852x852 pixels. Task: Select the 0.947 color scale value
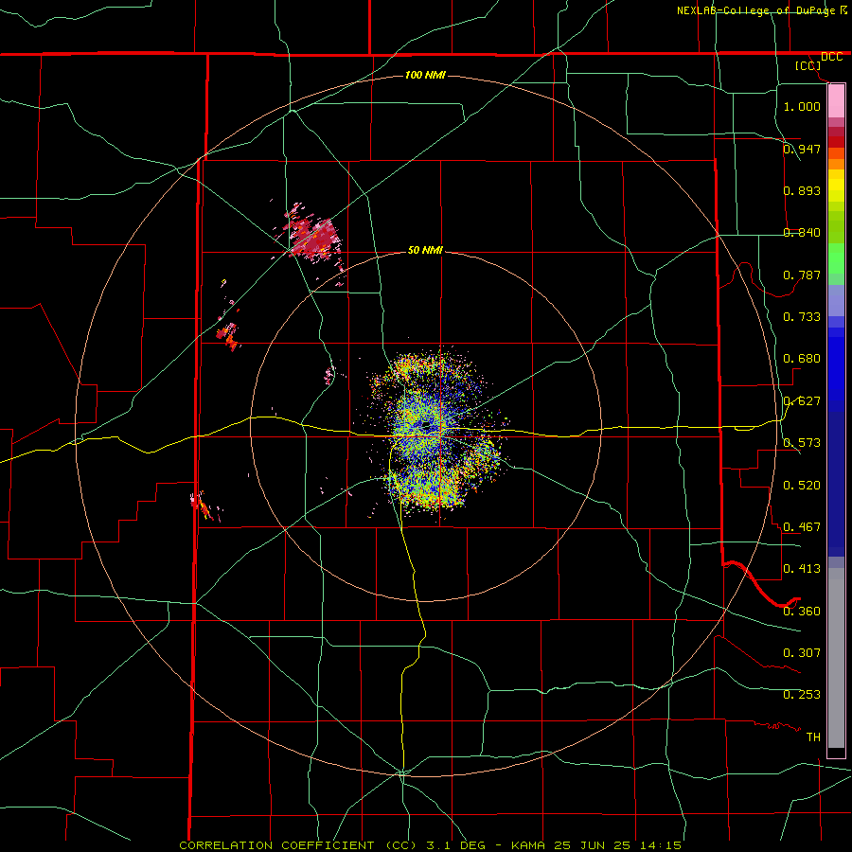pyautogui.click(x=802, y=149)
